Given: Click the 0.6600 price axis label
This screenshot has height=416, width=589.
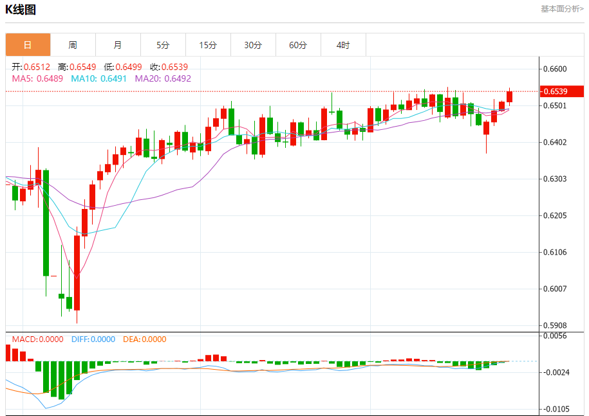Looking at the screenshot, I should [x=555, y=69].
